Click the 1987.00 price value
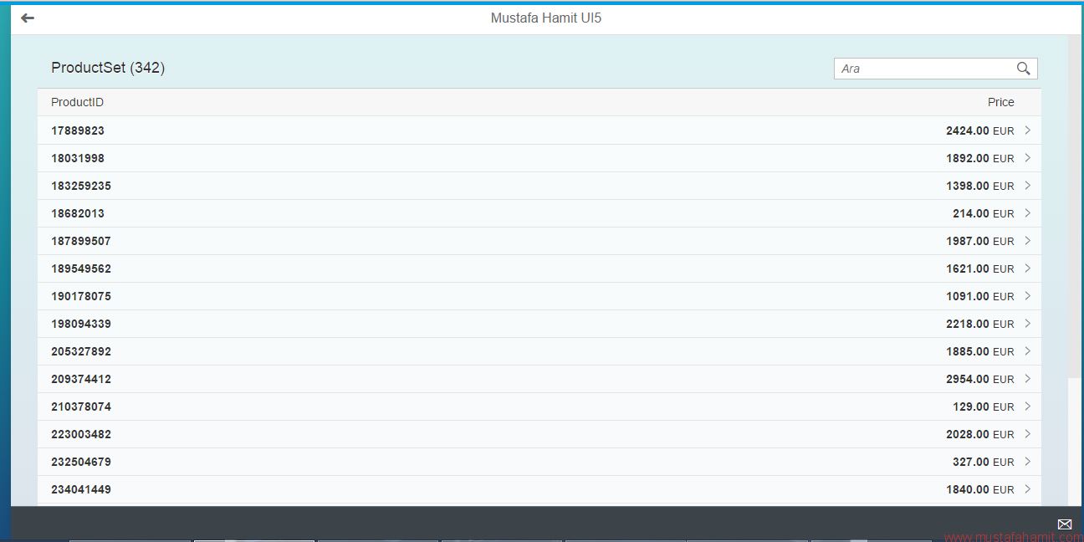This screenshot has height=542, width=1084. (x=968, y=241)
